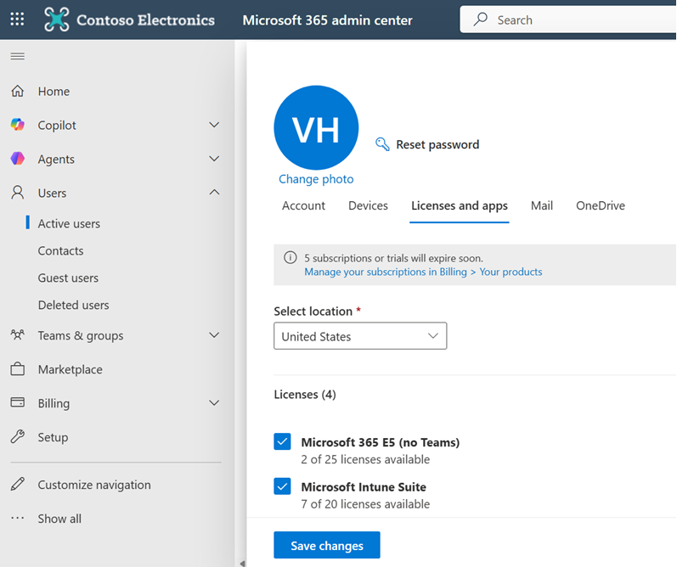Viewport: 677px width, 567px height.
Task: Click the Contoso Electronics company name
Action: 146,20
